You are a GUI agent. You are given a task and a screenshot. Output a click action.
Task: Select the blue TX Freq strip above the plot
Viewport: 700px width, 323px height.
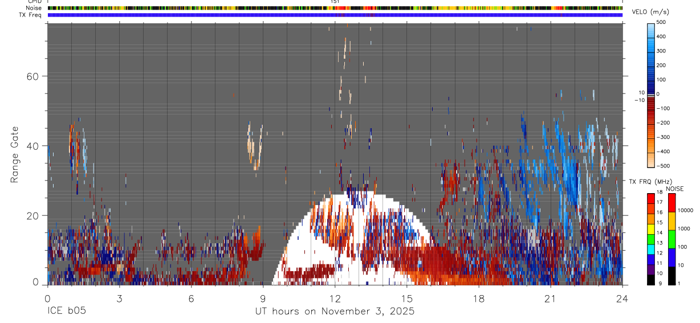[335, 15]
